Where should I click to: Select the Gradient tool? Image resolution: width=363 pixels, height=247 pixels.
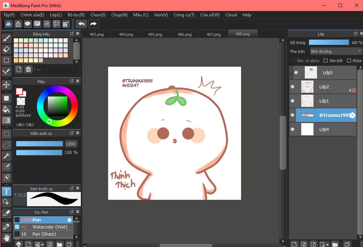(x=6, y=120)
